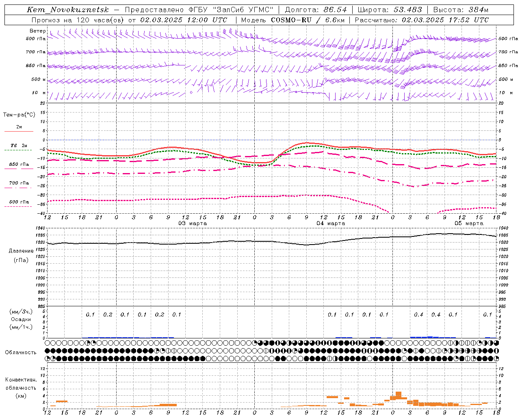The image size is (520, 416).
Task: Click the Ветер panel label
Action: tap(37, 31)
